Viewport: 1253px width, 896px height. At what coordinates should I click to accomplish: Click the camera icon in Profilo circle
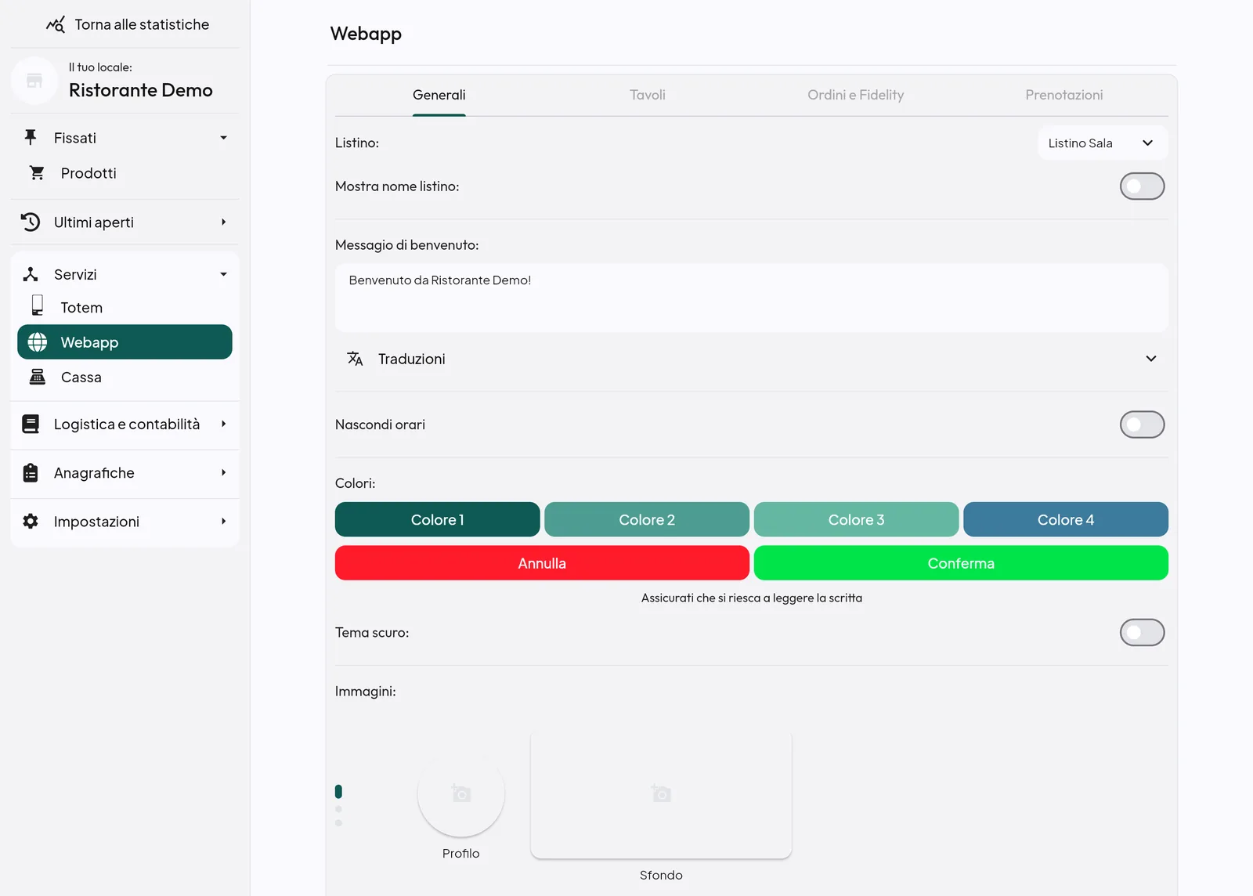point(461,793)
